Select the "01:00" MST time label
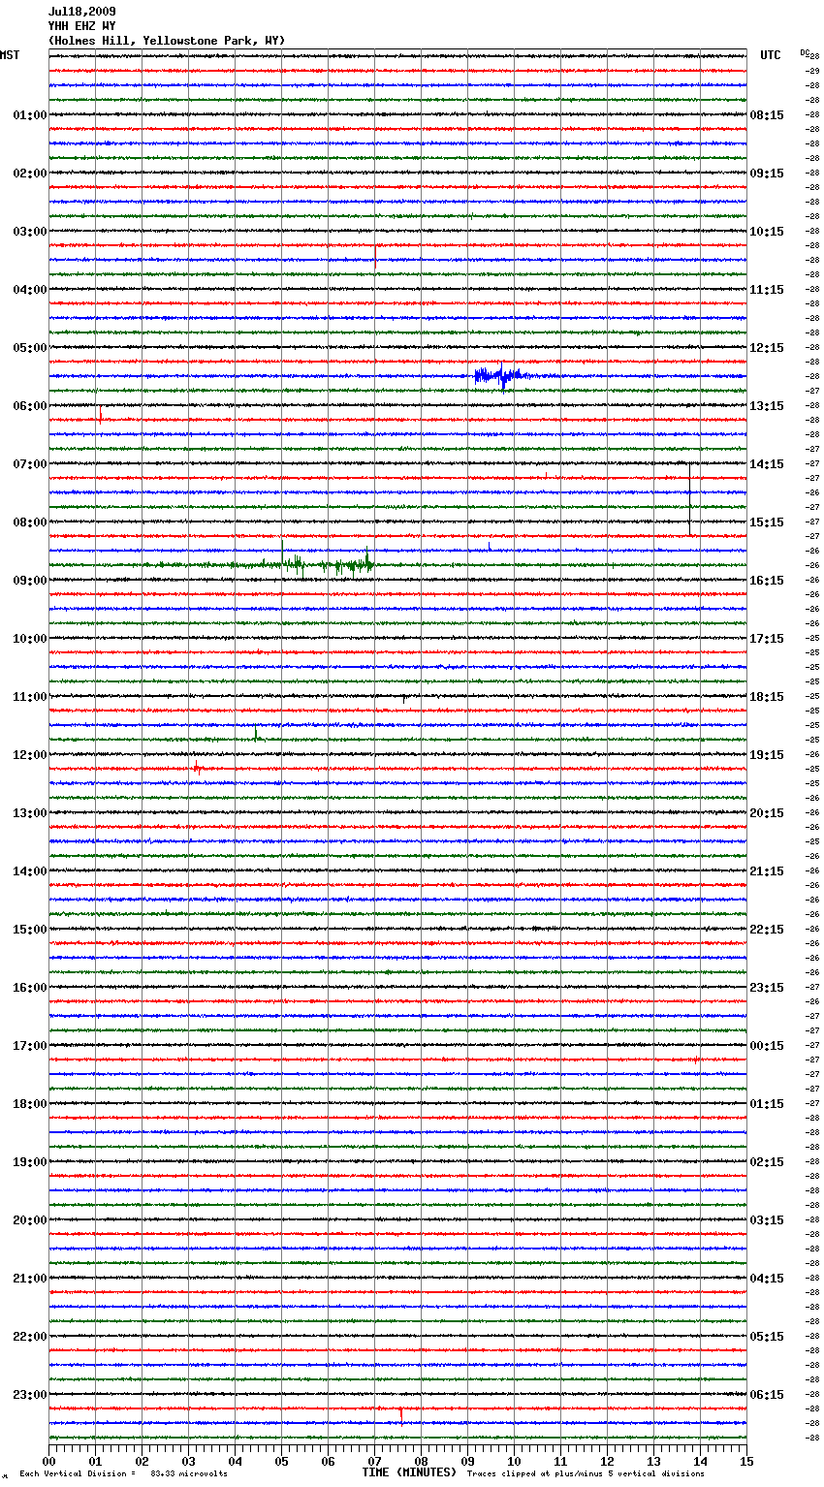The image size is (824, 1487). point(30,115)
